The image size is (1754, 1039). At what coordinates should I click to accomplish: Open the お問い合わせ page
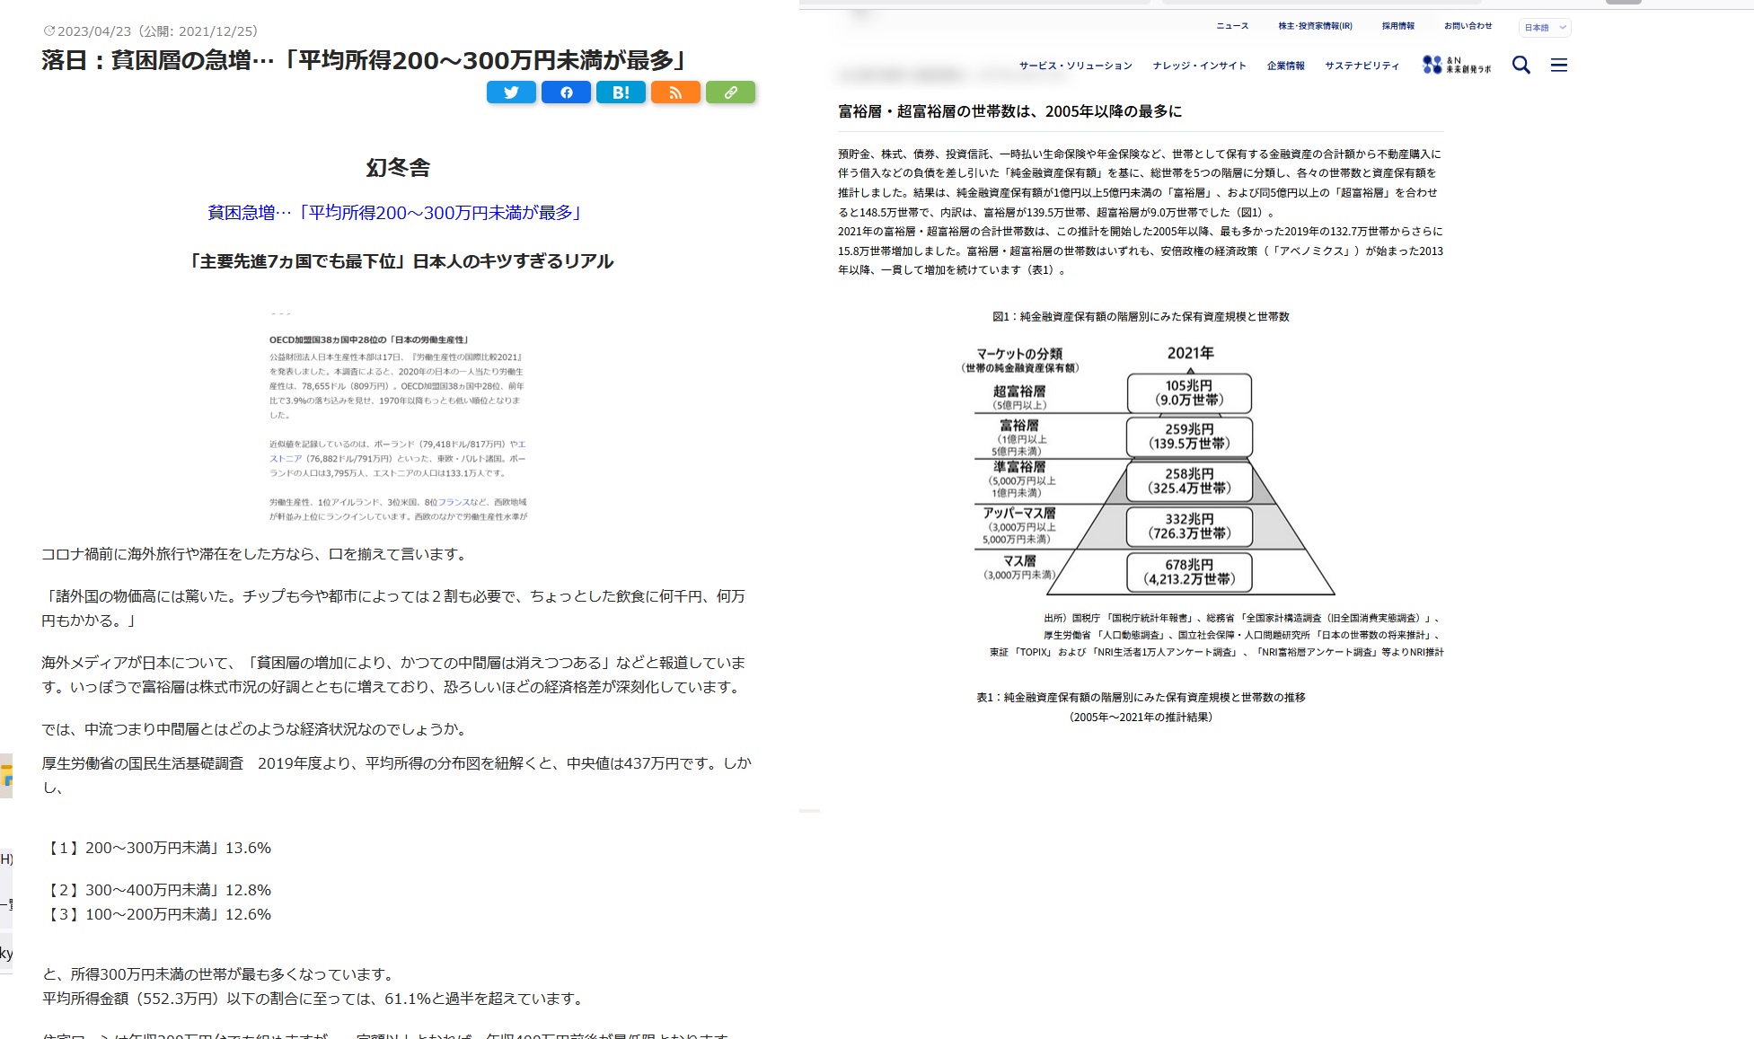(x=1468, y=26)
